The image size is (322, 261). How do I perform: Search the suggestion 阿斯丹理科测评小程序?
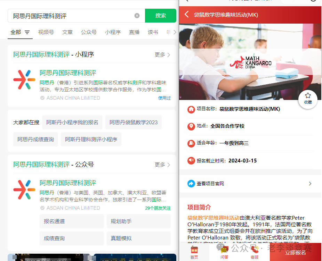click(x=91, y=140)
